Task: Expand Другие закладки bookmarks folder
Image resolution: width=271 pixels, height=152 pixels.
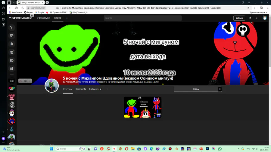Action: [258, 12]
